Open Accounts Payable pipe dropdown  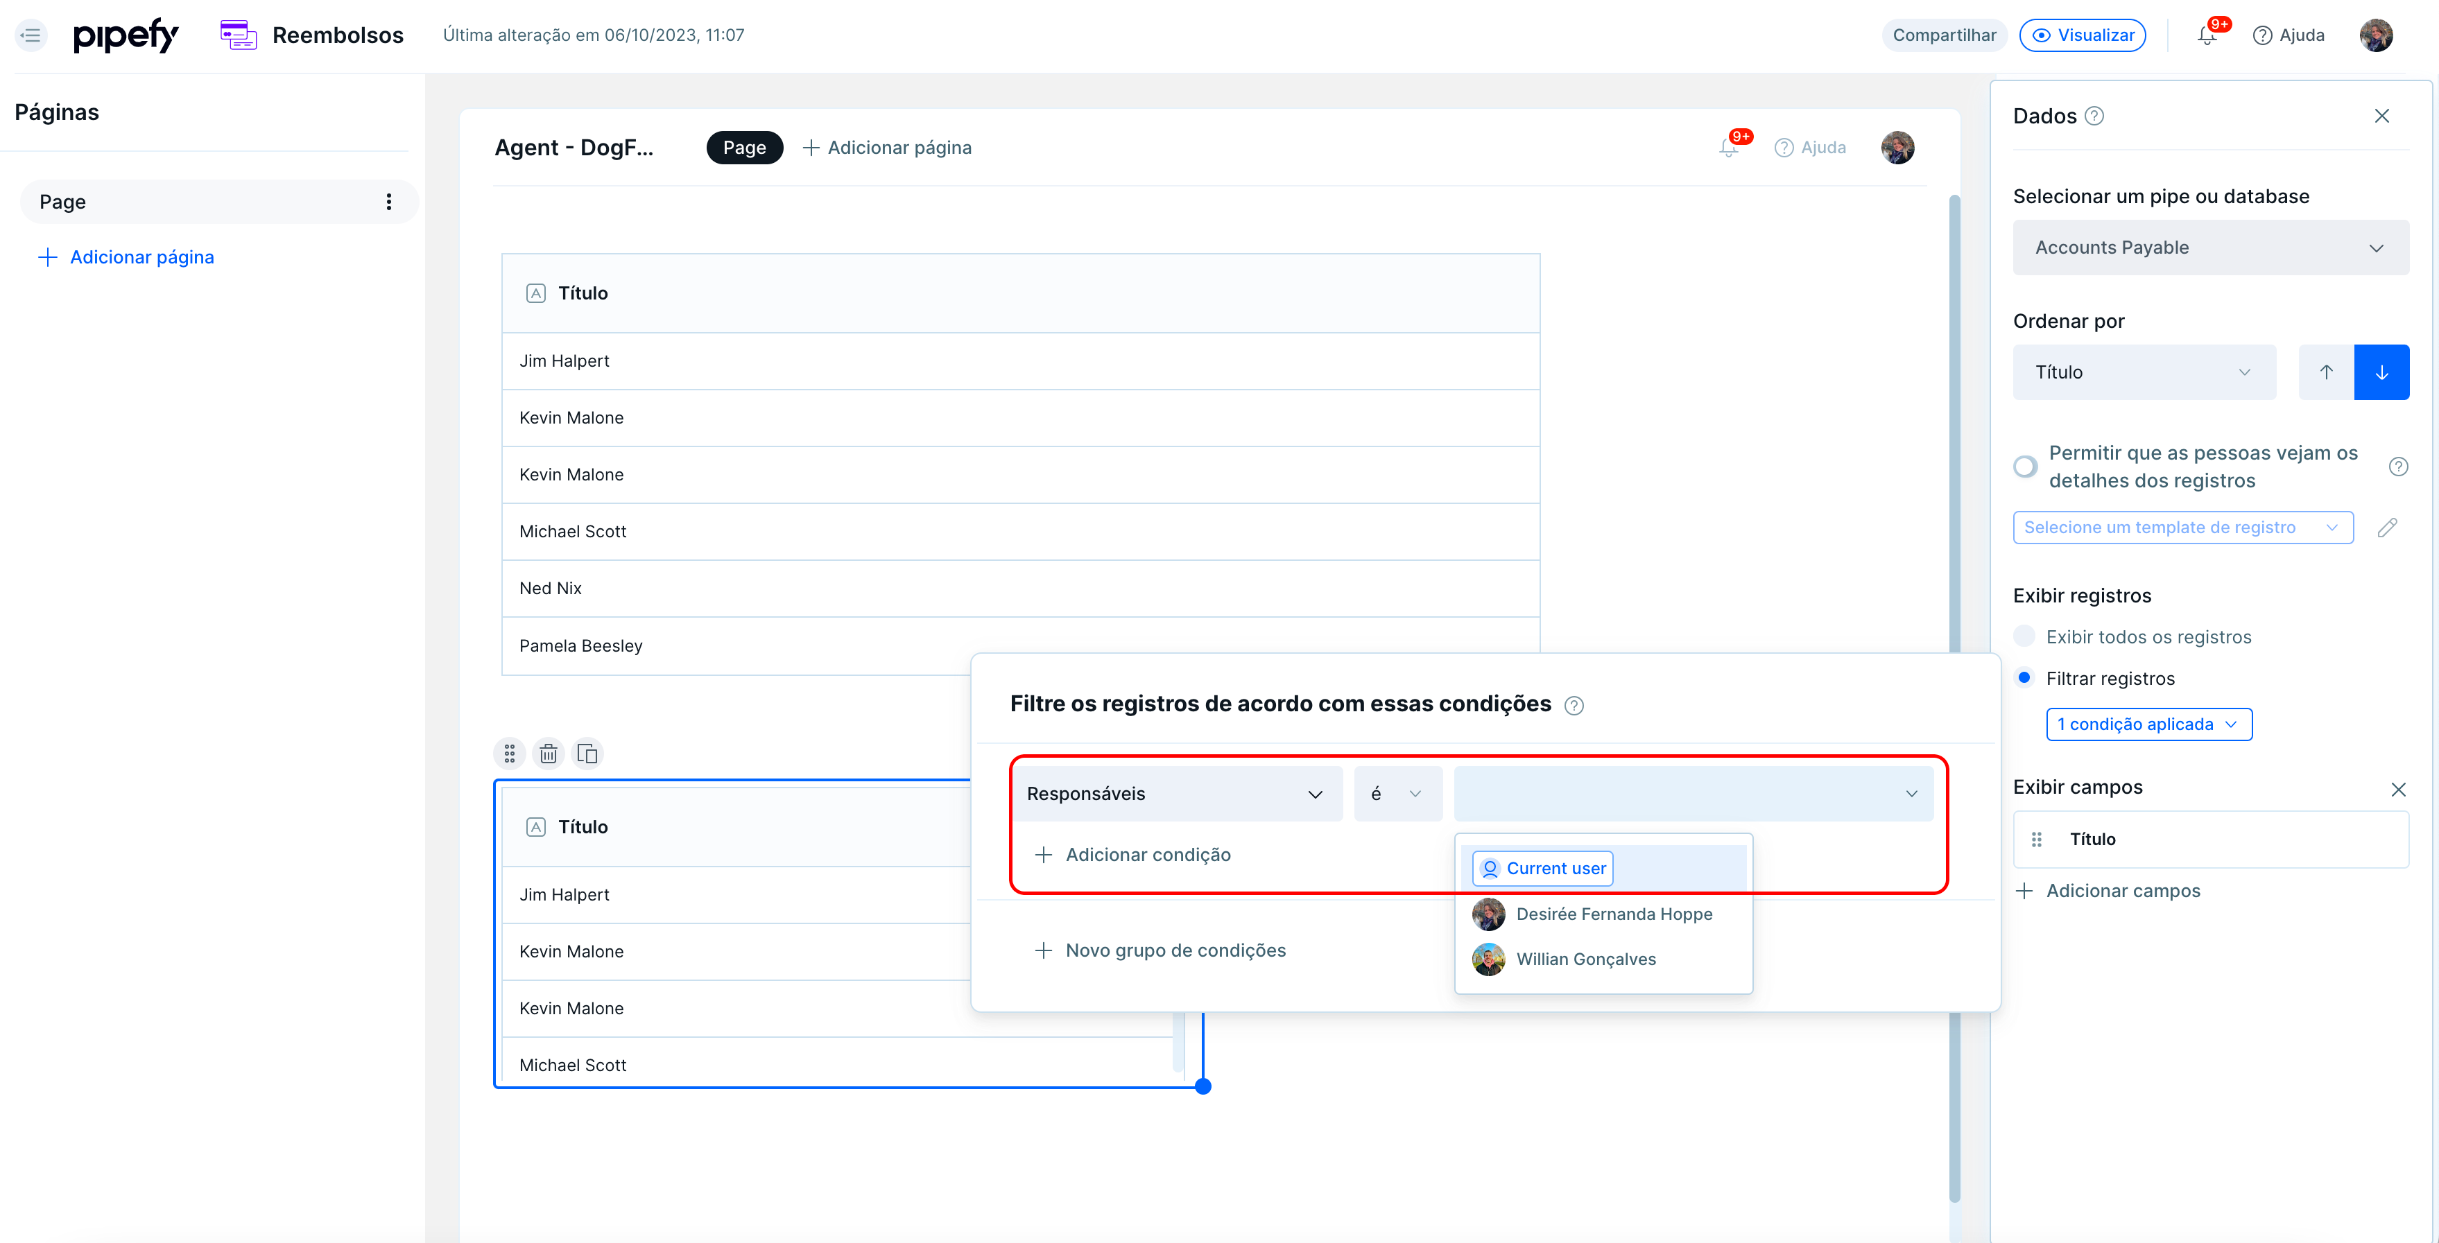[2211, 247]
